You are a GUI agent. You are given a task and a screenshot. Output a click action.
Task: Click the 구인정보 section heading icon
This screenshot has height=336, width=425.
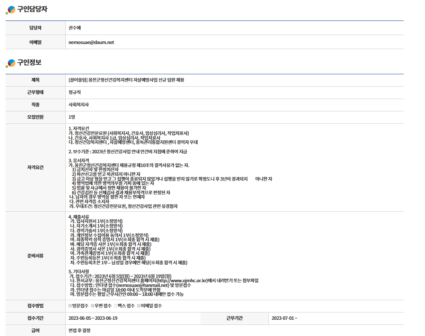click(10, 63)
